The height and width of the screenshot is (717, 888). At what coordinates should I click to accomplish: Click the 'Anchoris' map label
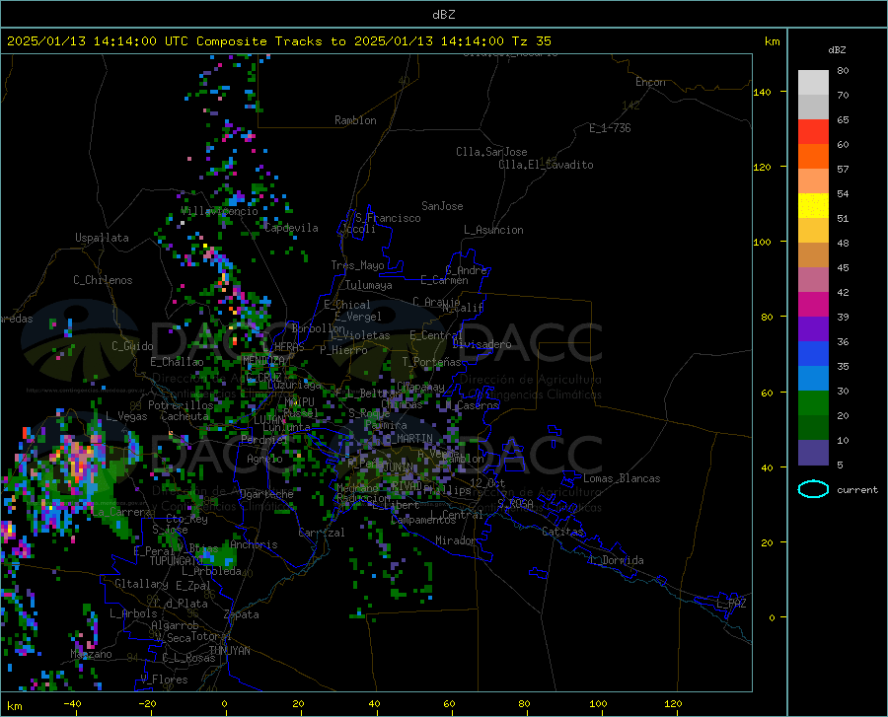(x=254, y=545)
